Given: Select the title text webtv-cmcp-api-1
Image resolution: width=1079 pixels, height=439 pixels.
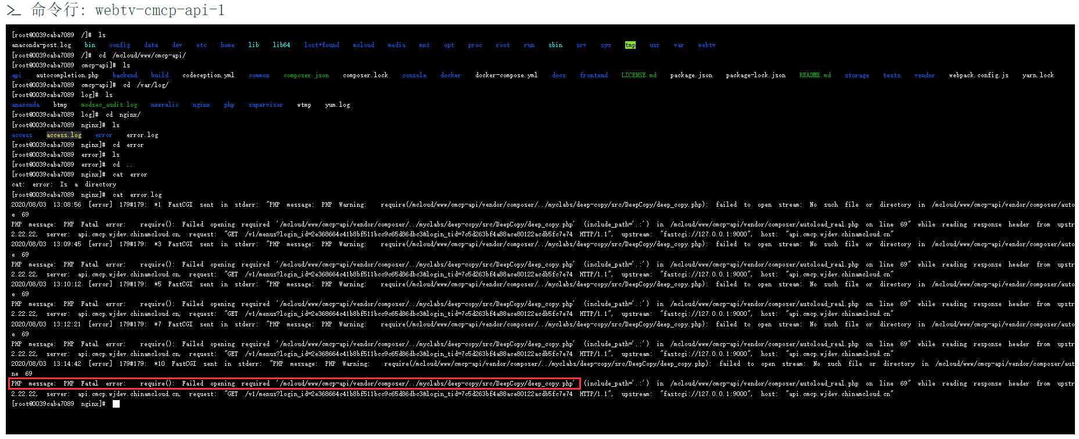Looking at the screenshot, I should pos(160,10).
